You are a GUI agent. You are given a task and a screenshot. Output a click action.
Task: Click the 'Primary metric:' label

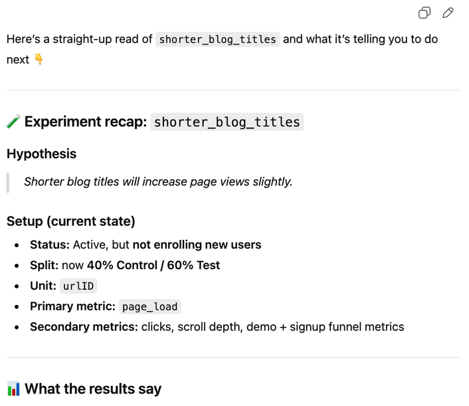(x=73, y=306)
